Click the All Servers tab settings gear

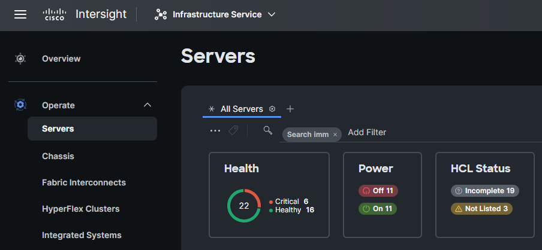pos(272,109)
